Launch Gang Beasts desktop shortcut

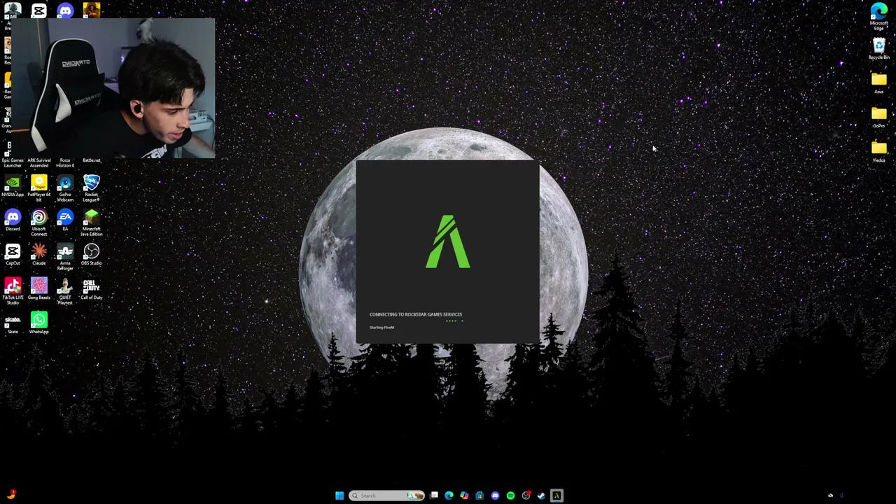click(39, 288)
